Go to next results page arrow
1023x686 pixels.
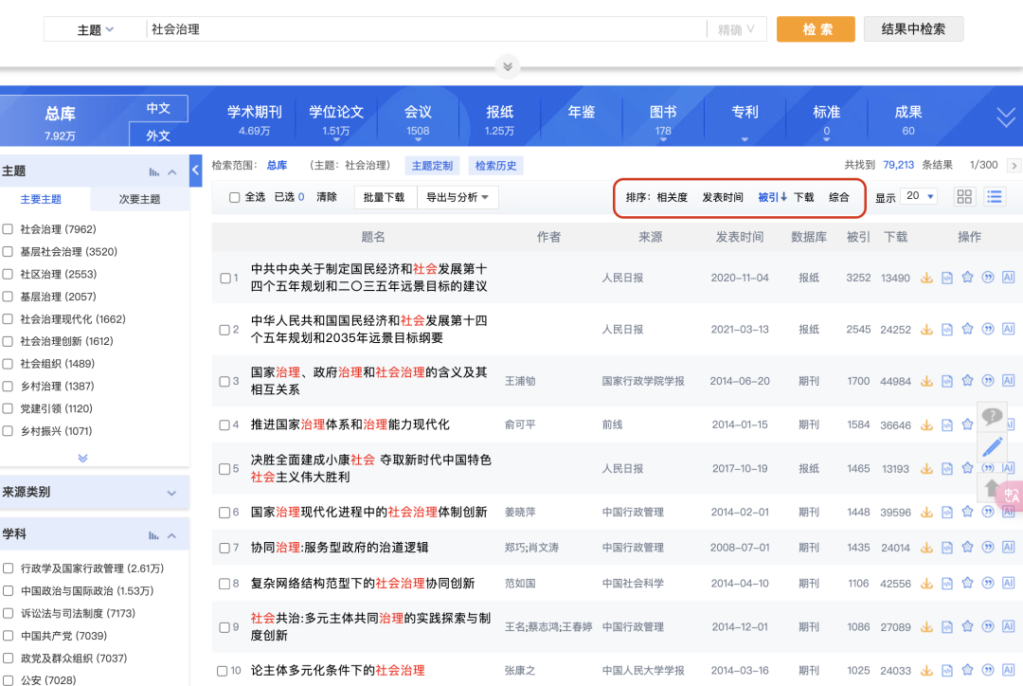1014,165
